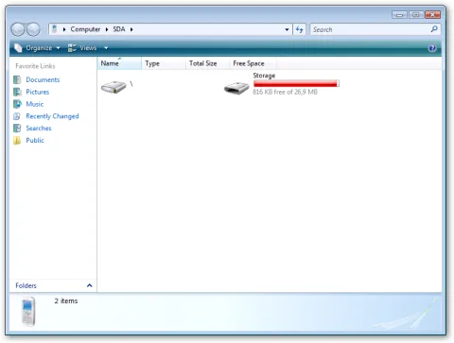The image size is (454, 343).
Task: Click the 2 items status text
Action: (66, 300)
